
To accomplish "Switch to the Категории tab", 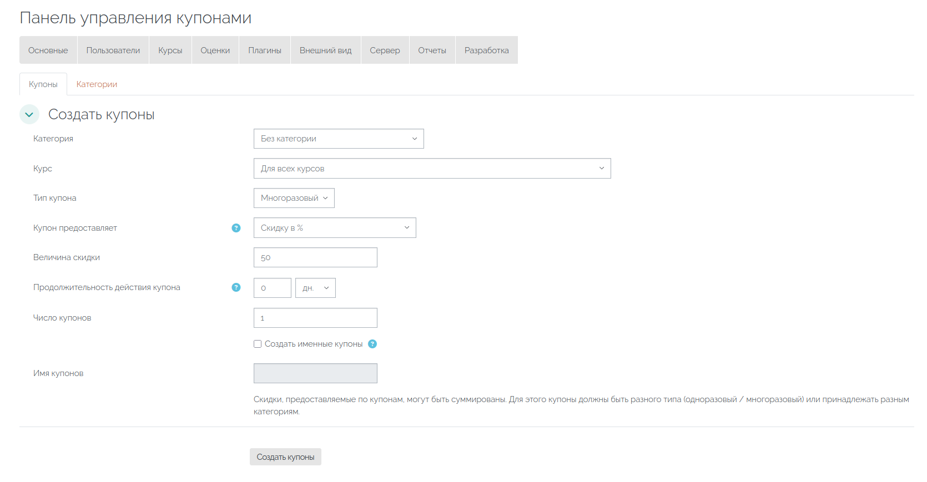I will [x=97, y=84].
